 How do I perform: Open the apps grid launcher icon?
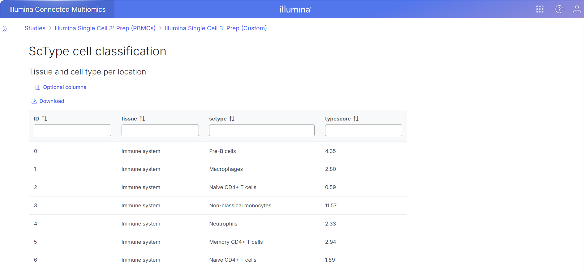tap(540, 9)
